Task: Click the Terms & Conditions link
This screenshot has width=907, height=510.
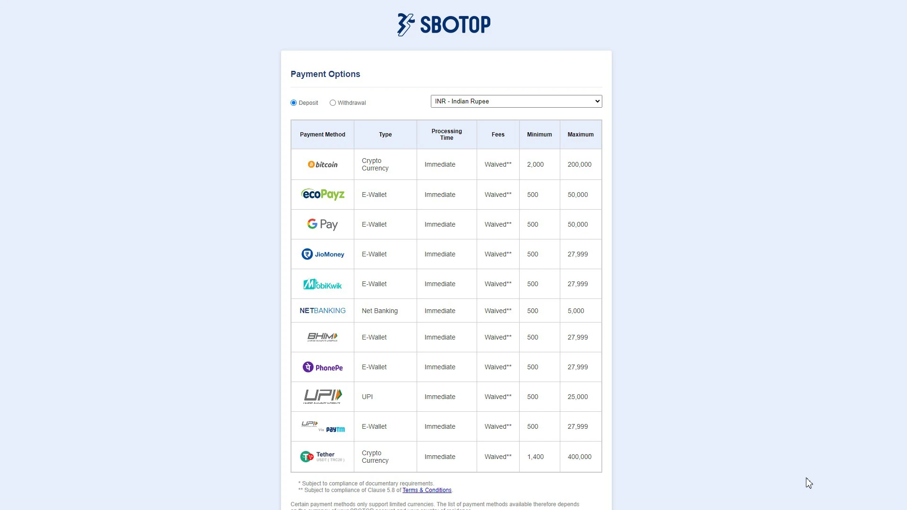Action: click(427, 490)
